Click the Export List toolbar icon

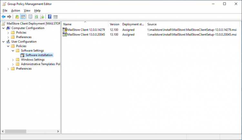point(42,17)
